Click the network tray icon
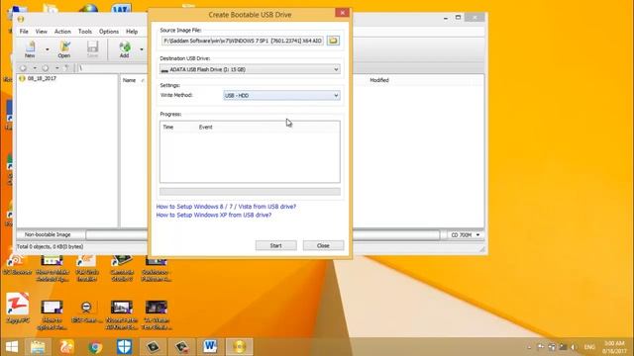The width and height of the screenshot is (634, 356). [x=552, y=347]
